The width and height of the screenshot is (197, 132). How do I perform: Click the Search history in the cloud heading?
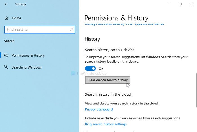(x=108, y=94)
